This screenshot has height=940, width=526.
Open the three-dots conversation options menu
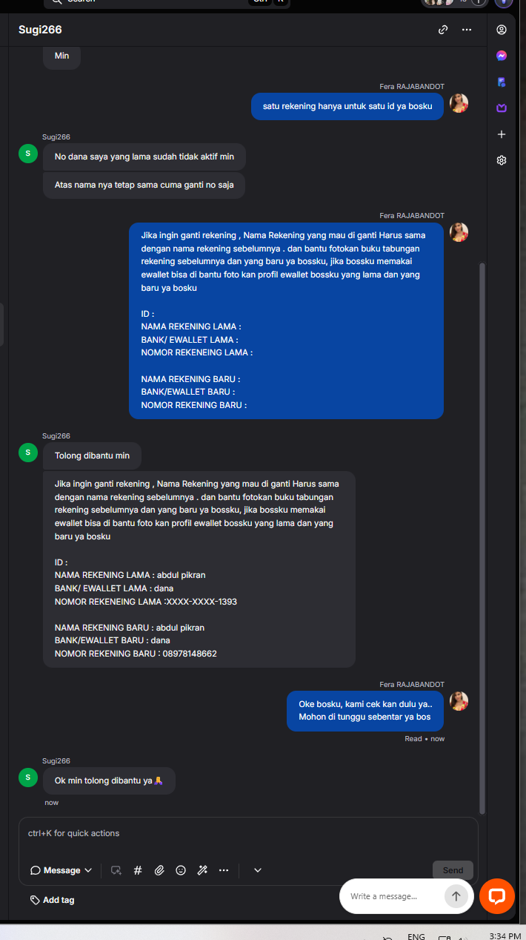[x=467, y=30]
